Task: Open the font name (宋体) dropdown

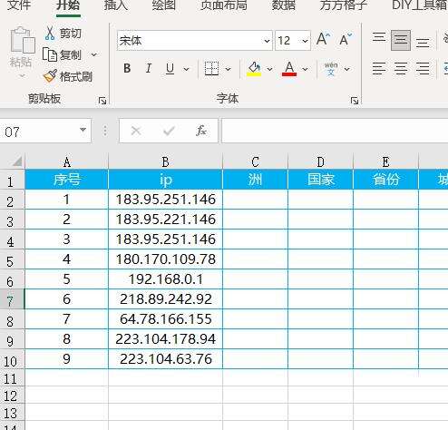Action: (267, 41)
